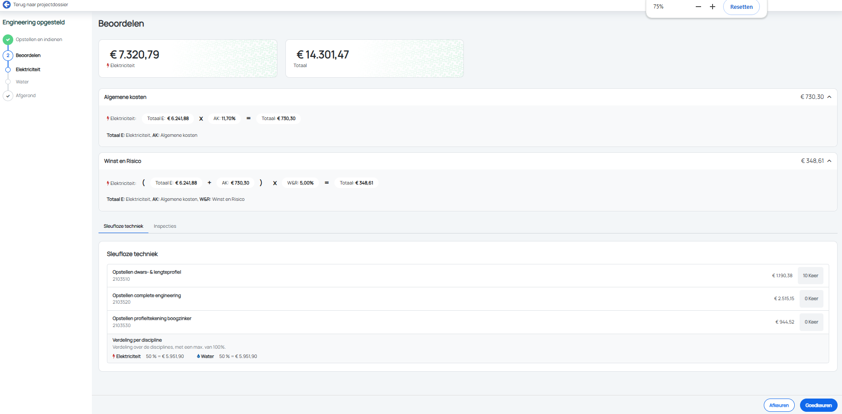The height and width of the screenshot is (414, 842).
Task: Select row 'Opstellen dwars- & lengteprofiel'
Action: (x=468, y=276)
